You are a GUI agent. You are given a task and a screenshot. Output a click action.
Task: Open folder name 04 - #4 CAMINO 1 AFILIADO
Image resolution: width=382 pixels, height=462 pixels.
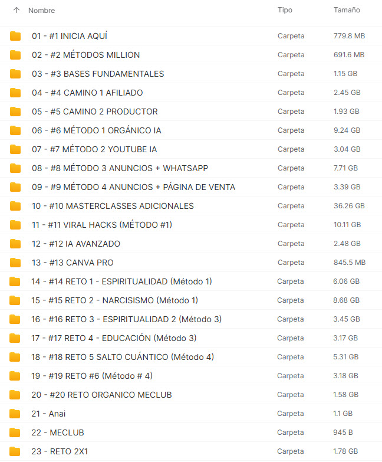pos(87,93)
